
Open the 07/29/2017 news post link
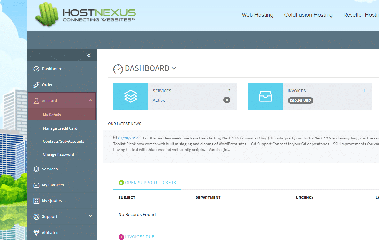[x=128, y=138]
